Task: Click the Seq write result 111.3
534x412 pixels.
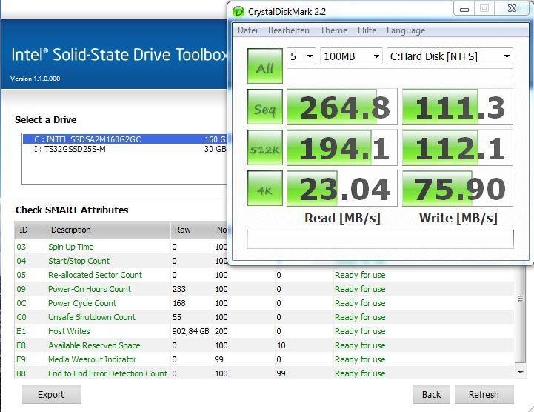Action: pos(458,107)
